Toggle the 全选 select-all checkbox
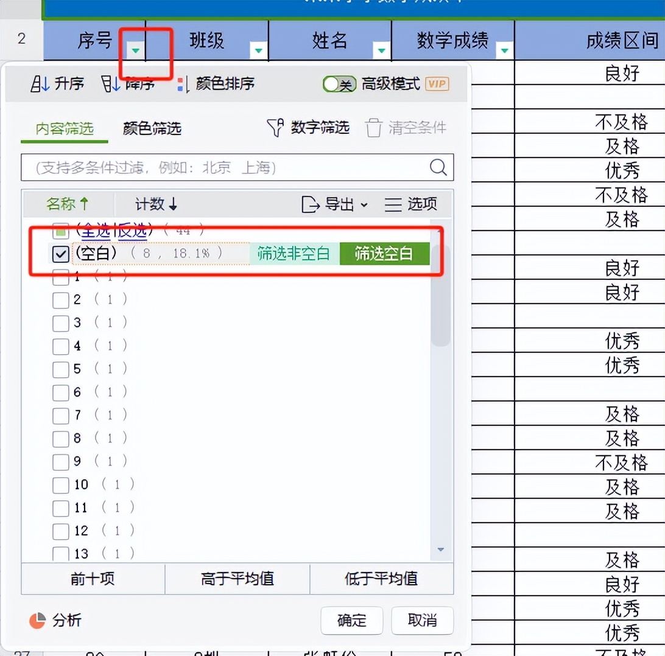 coord(61,231)
